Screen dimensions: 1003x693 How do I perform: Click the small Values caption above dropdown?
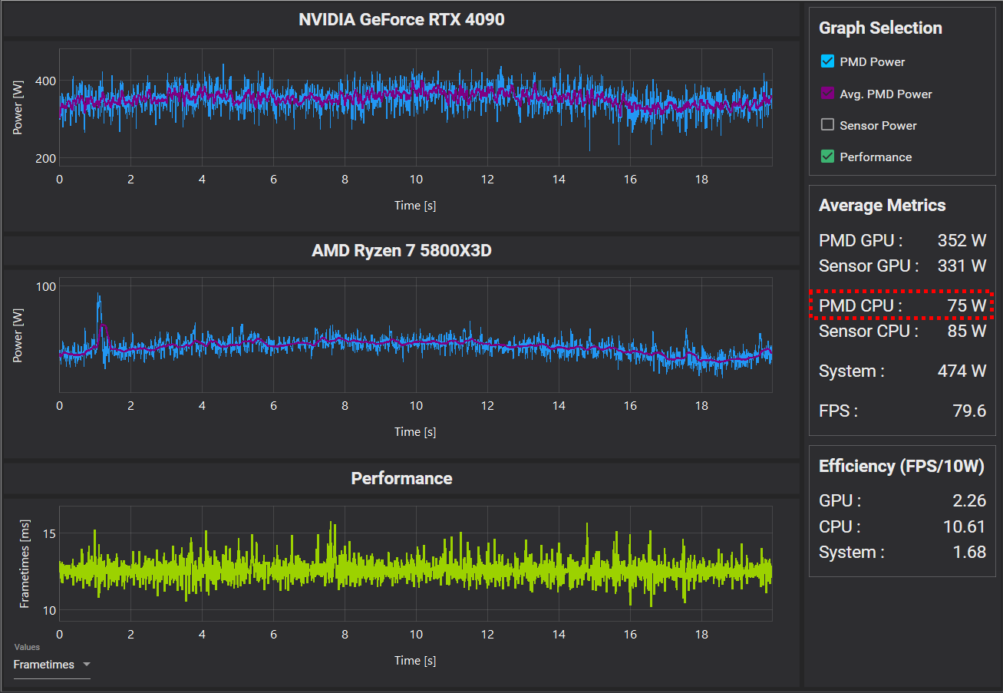27,648
